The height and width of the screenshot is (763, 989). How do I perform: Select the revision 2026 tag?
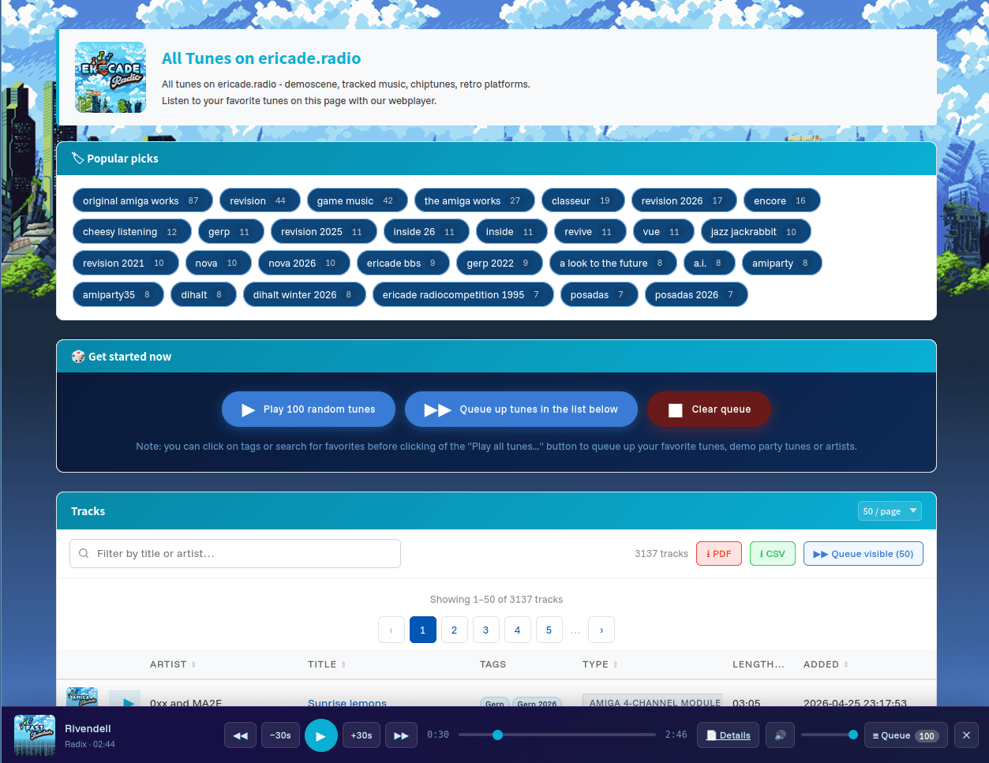(x=684, y=200)
